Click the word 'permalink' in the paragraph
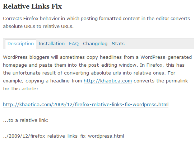 177,81
